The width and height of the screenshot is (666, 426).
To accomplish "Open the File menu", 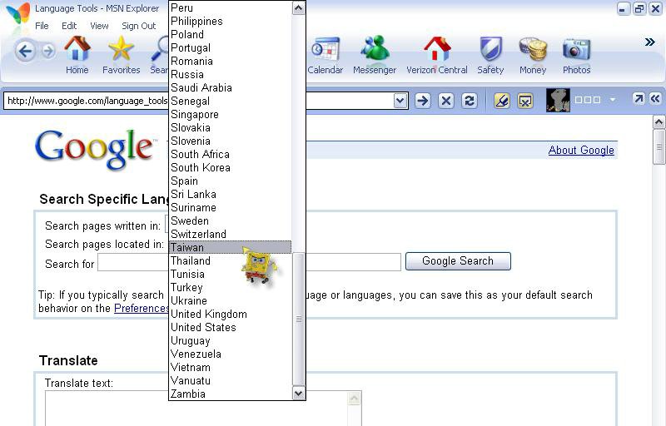I will pos(42,26).
